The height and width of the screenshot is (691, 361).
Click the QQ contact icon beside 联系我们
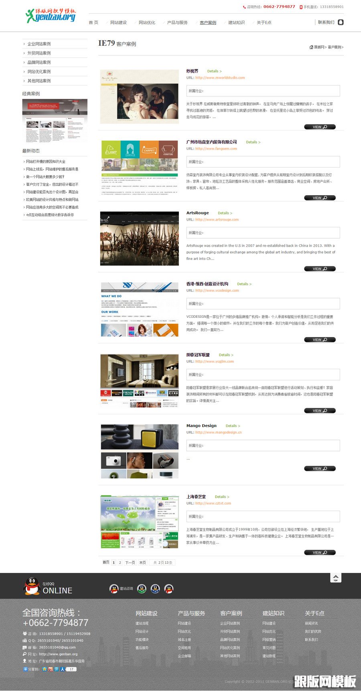point(341,22)
